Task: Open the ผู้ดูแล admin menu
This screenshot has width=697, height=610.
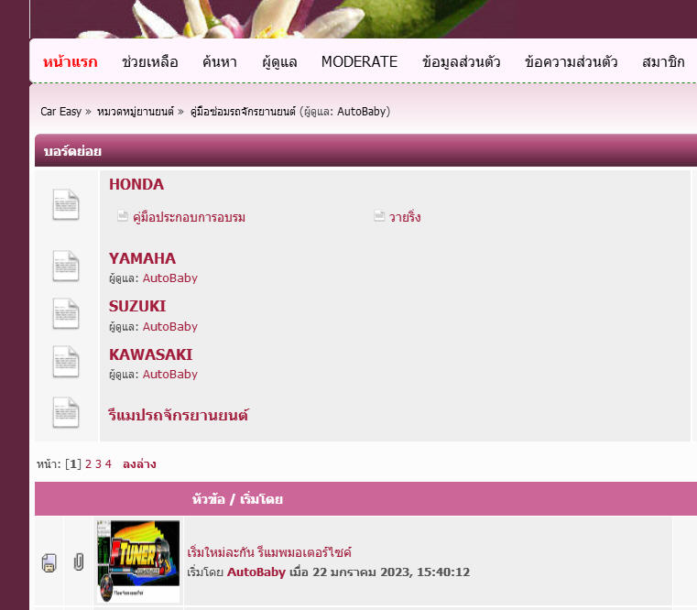Action: point(279,61)
